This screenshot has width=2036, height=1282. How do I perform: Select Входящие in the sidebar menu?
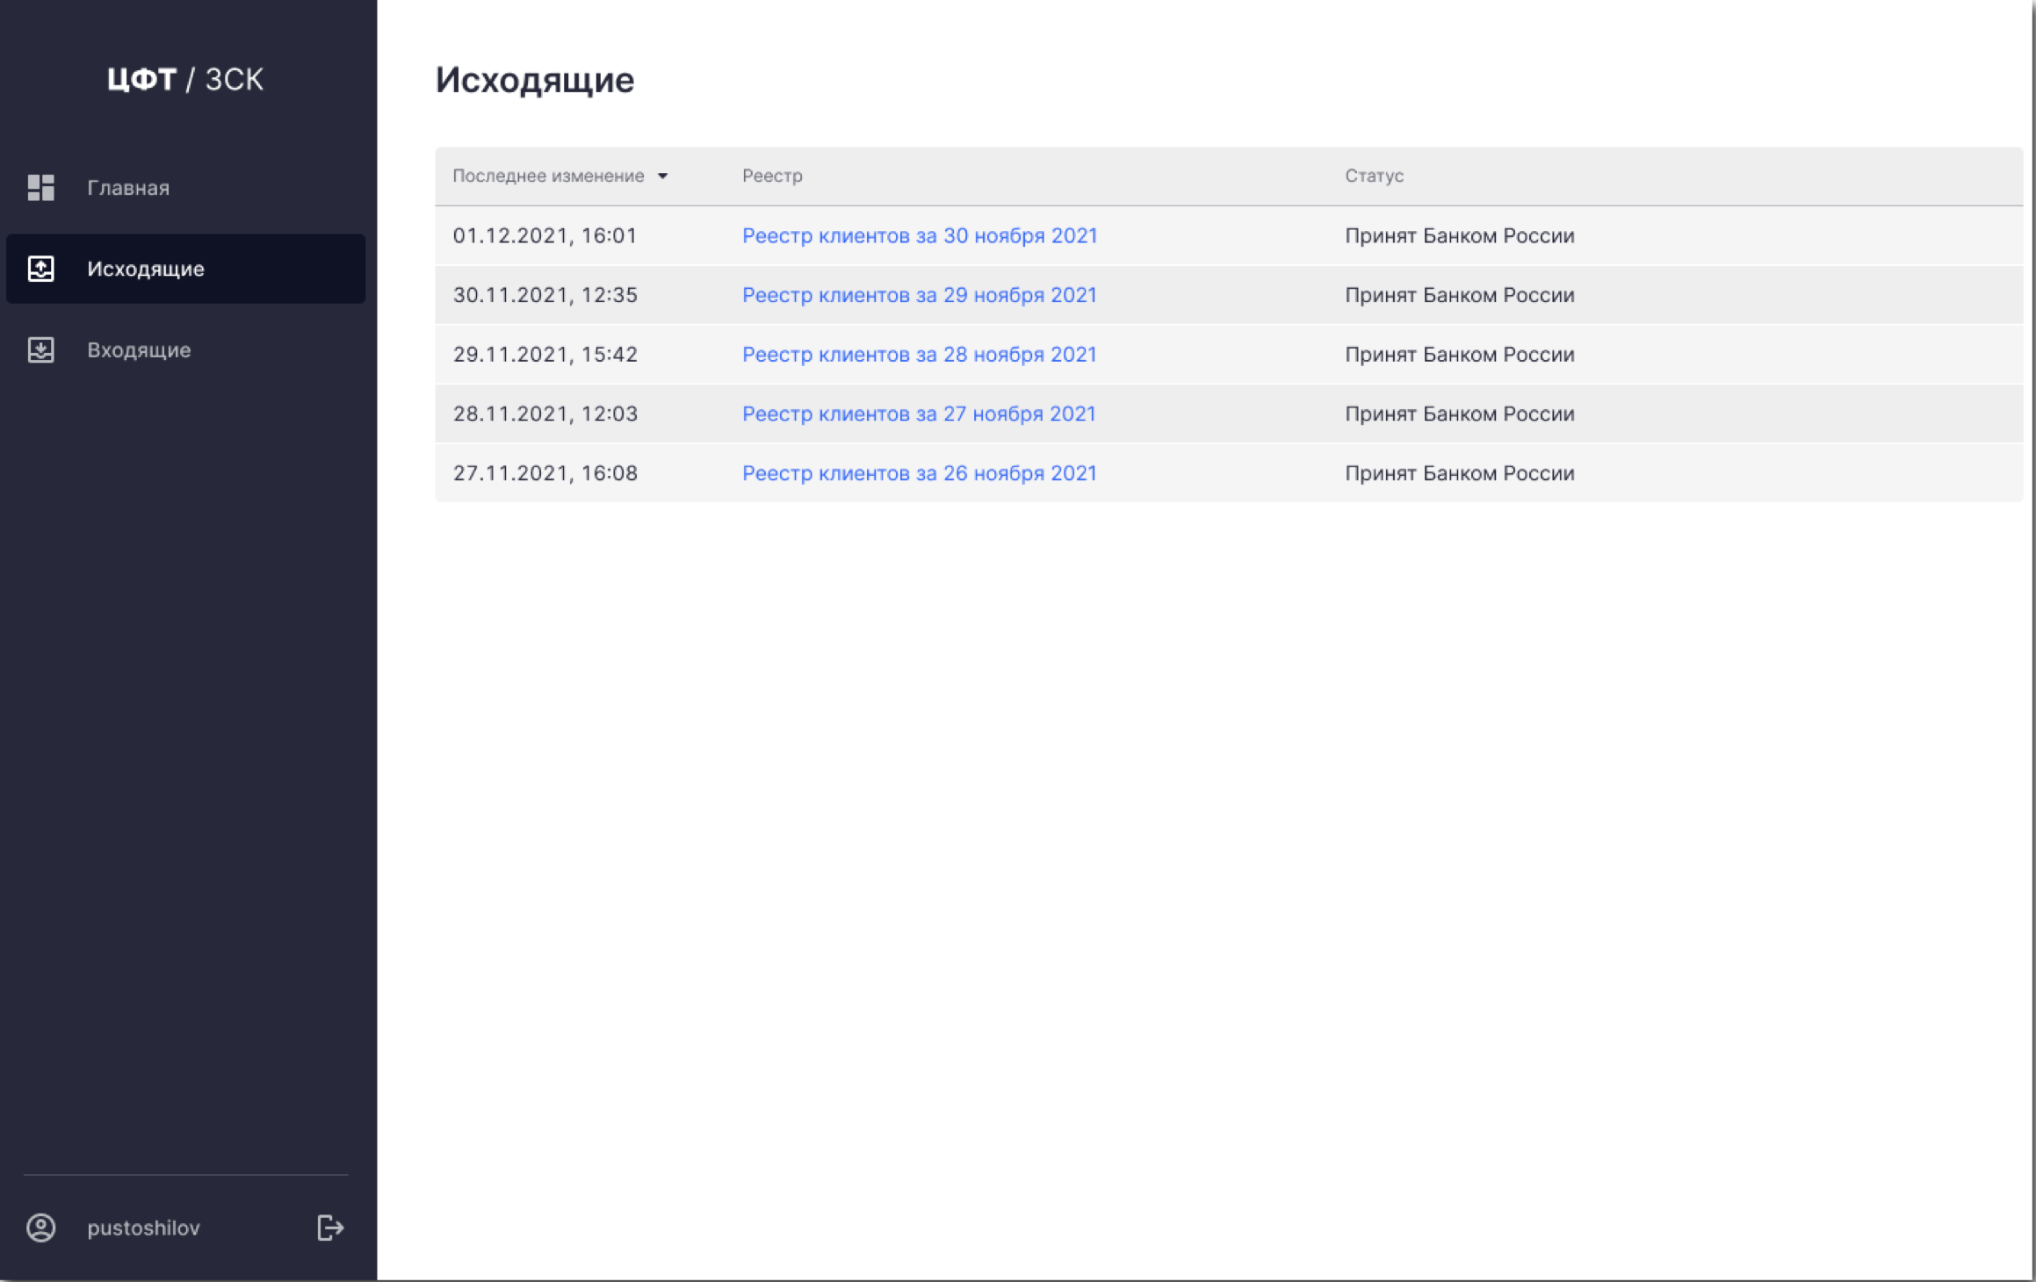click(x=139, y=349)
